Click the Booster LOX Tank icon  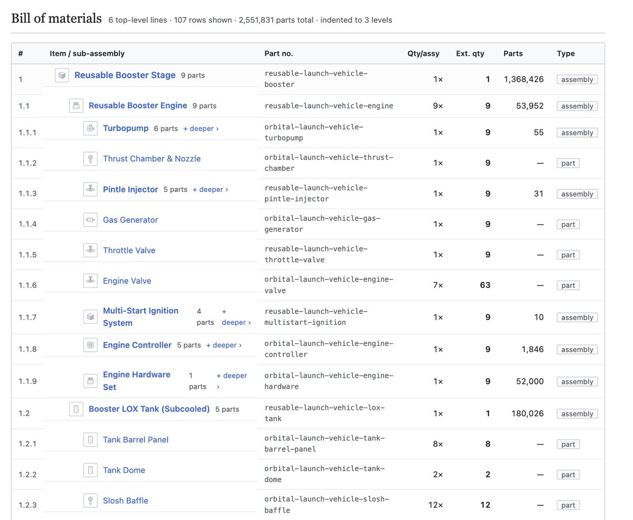(76, 409)
